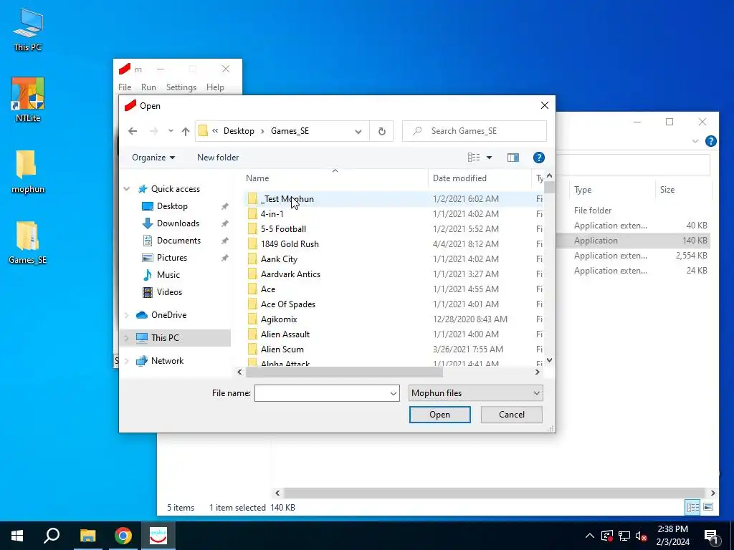Click dialog horizontal scrollbar thumb
Image resolution: width=734 pixels, height=550 pixels.
point(344,372)
